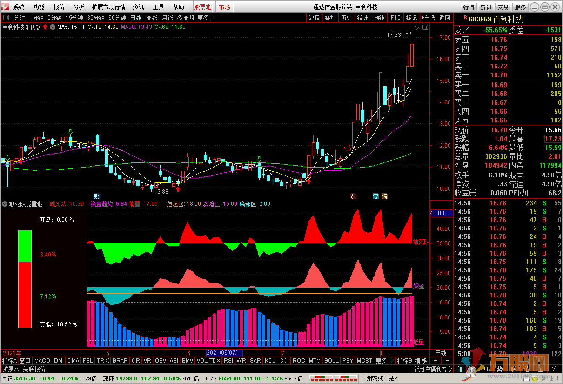Click the 榜 marker on the chart timeline
The height and width of the screenshot is (384, 563).
point(384,196)
